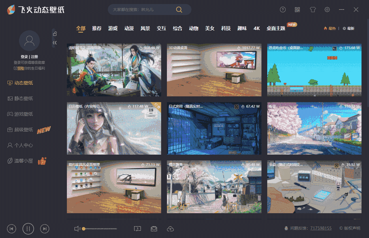Open the help question mark icon

coord(283,10)
